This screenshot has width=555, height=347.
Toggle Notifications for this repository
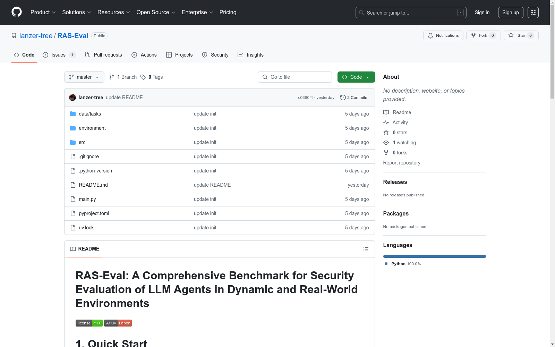click(443, 35)
